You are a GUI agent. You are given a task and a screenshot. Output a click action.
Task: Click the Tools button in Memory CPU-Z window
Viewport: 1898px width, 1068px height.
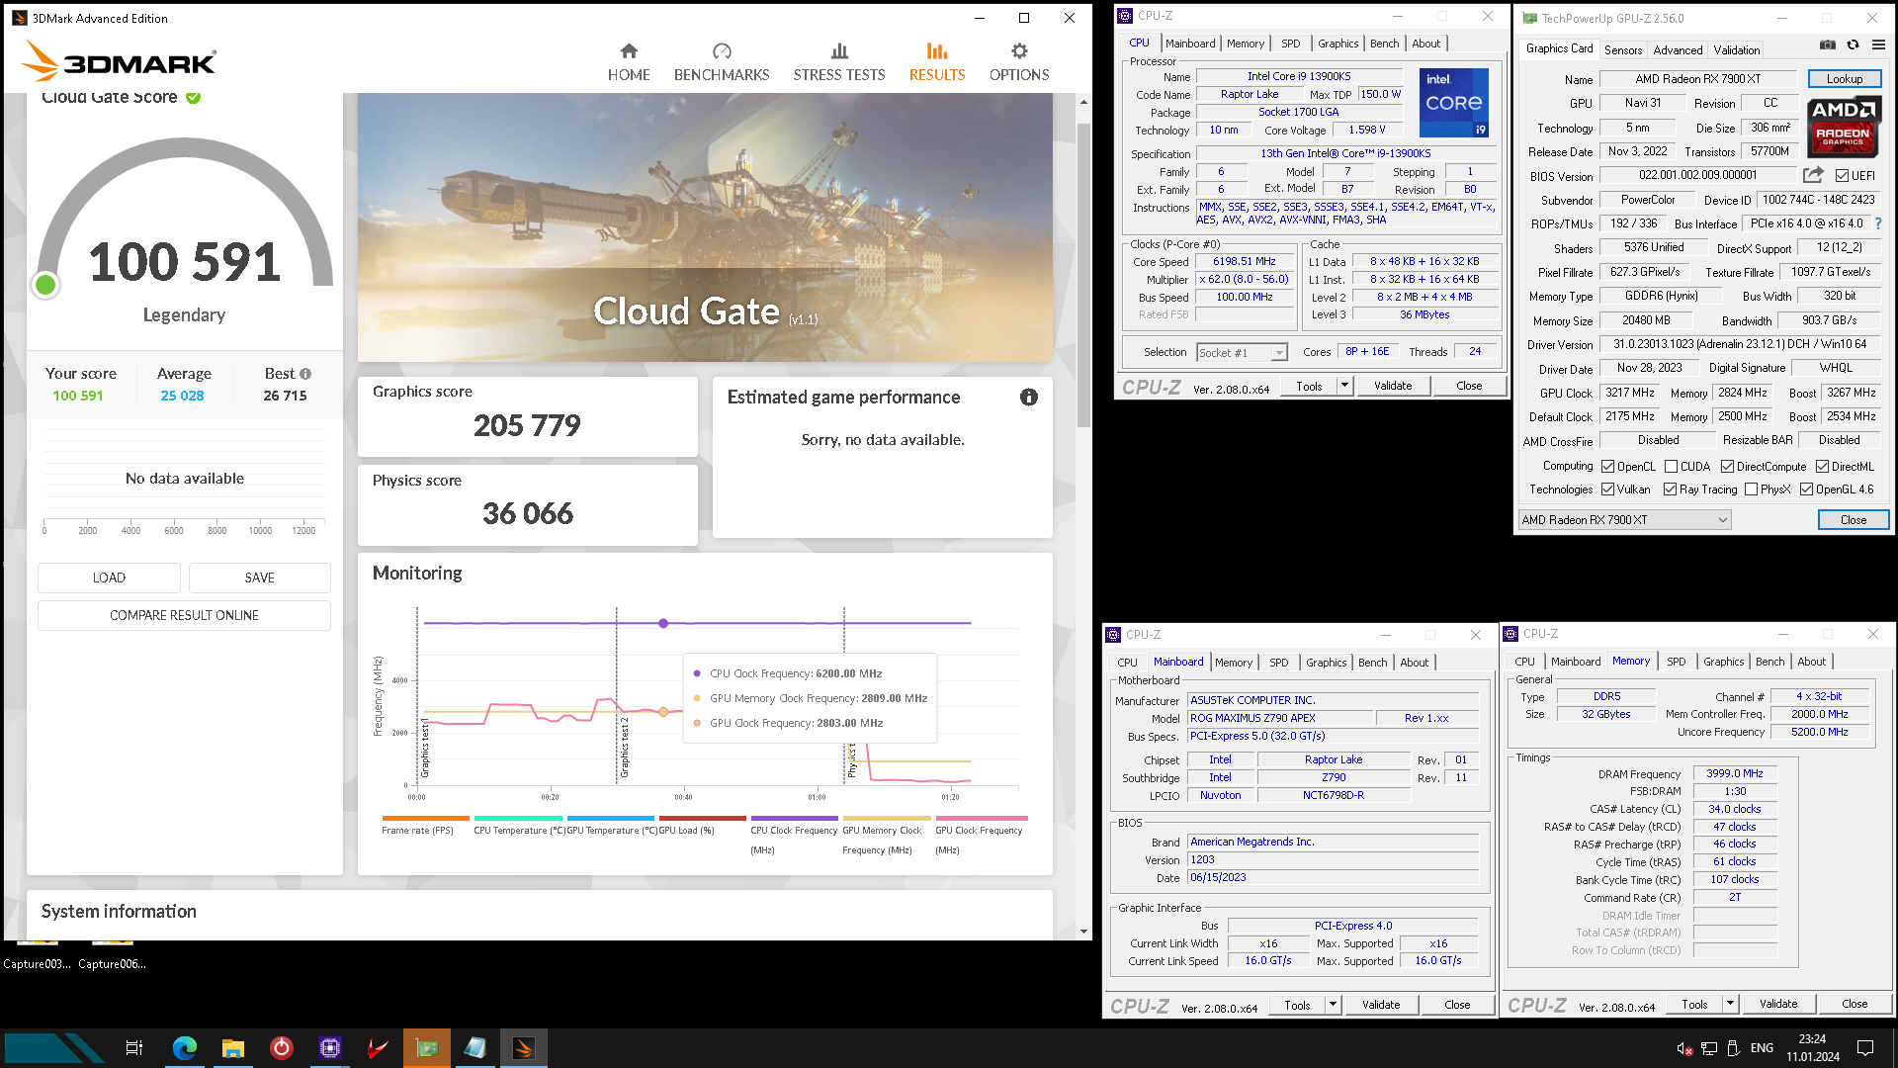[x=1694, y=1004]
